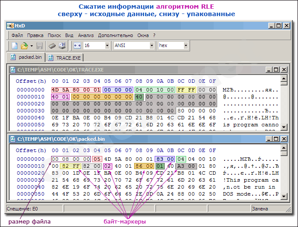Click bytes FF FF in TRACE.EXE first row
The height and width of the screenshot is (227, 298).
tap(187, 90)
